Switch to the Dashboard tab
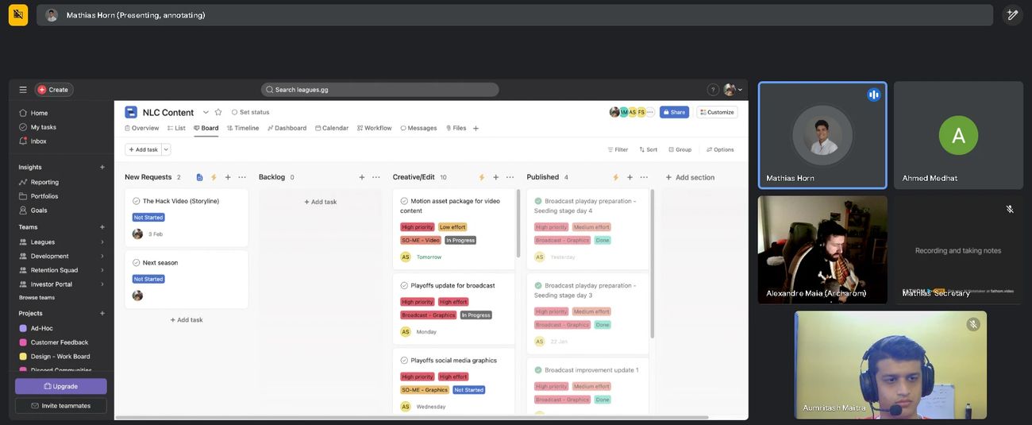 [287, 128]
